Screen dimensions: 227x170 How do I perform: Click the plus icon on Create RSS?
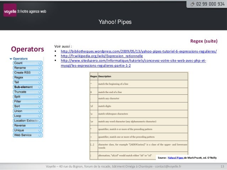click(x=40, y=73)
